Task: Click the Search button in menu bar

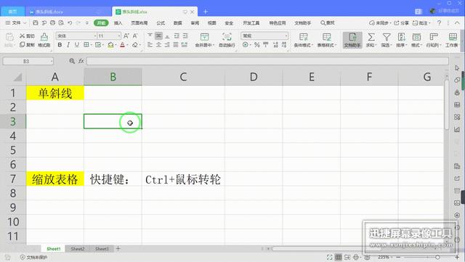Action: coord(328,22)
